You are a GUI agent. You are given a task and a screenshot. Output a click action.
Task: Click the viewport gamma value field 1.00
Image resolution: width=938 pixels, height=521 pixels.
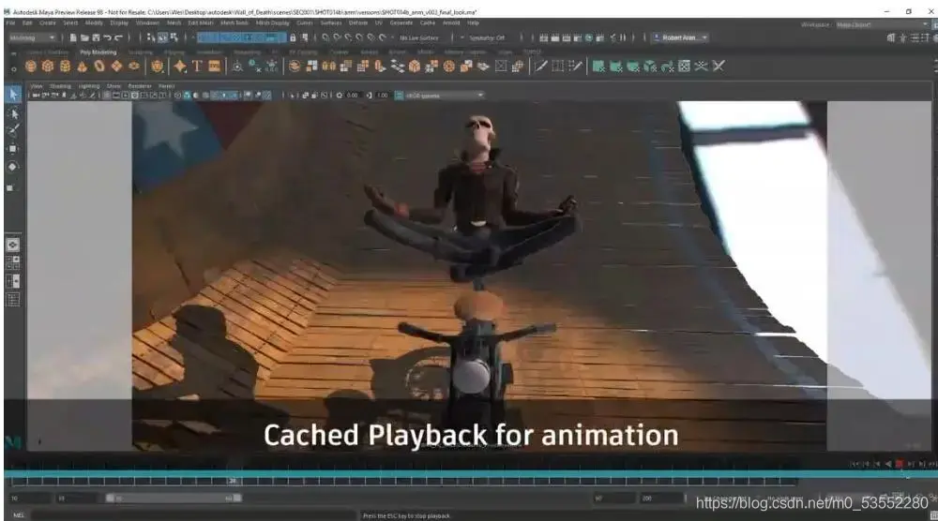click(x=383, y=96)
